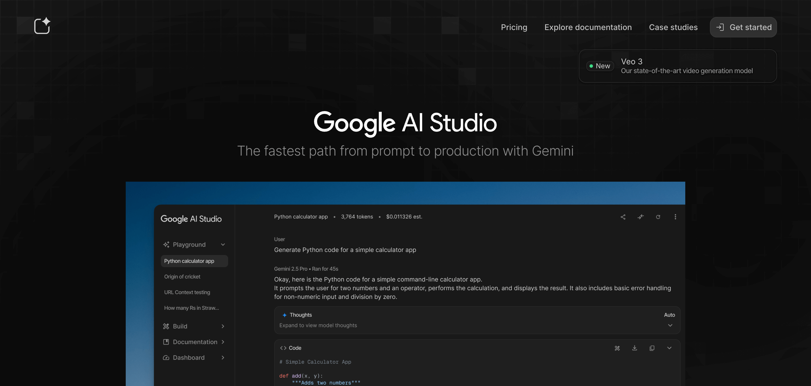Click the Get started button
The image size is (811, 386).
(x=743, y=27)
